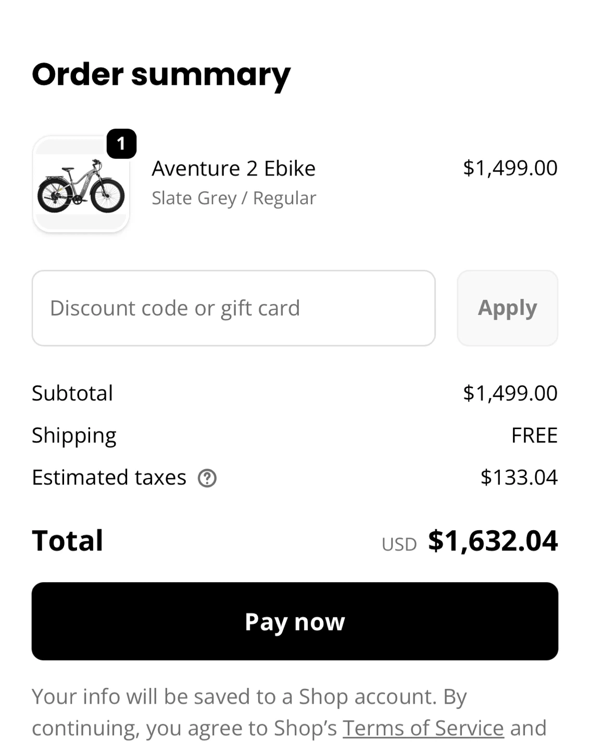The width and height of the screenshot is (590, 750).
Task: Select the Slate Grey / Regular variant text
Action: tap(233, 198)
